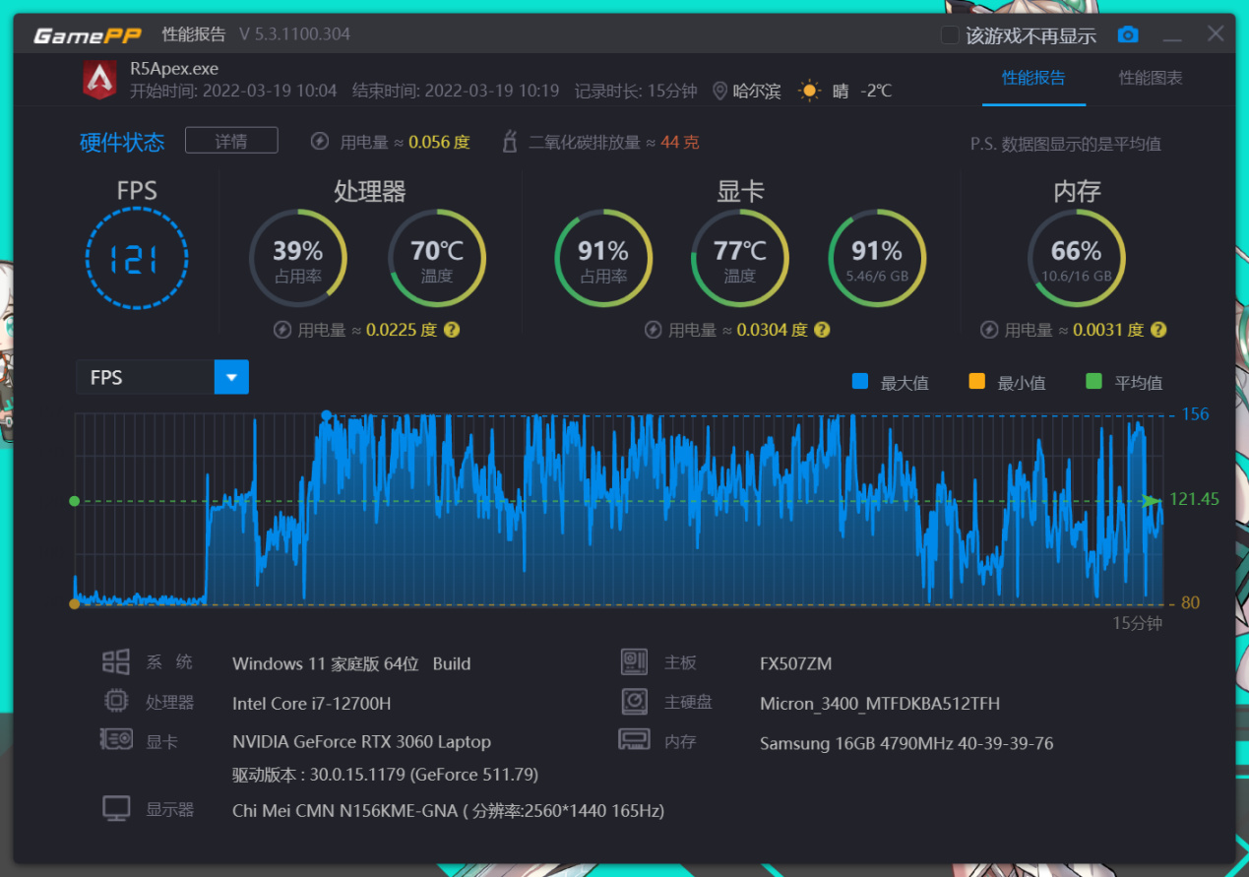1249x877 pixels.
Task: Click the help icon for processor power usage
Action: (x=451, y=330)
